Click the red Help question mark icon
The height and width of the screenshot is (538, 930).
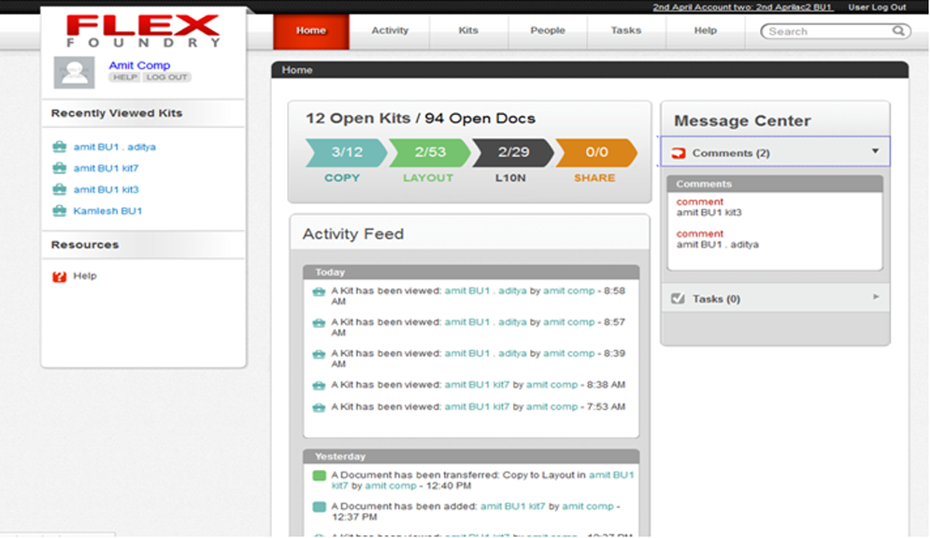point(59,276)
